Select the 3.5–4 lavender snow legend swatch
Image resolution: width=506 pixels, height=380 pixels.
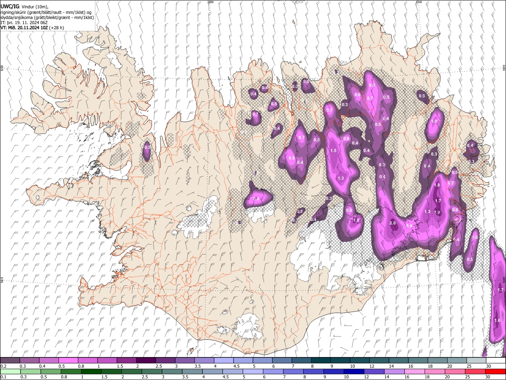click(204, 360)
